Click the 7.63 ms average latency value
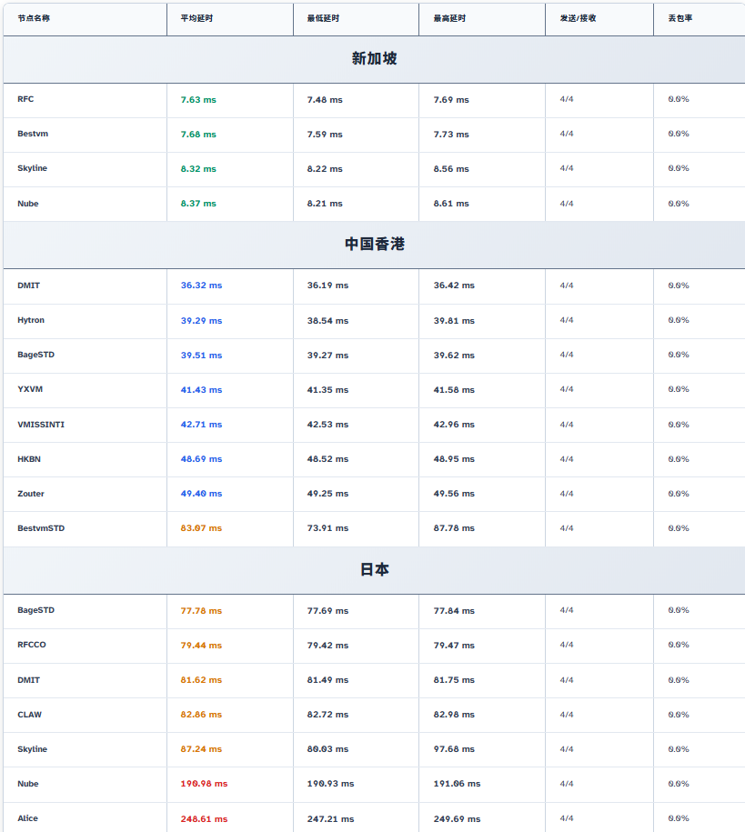This screenshot has width=745, height=832. [198, 100]
